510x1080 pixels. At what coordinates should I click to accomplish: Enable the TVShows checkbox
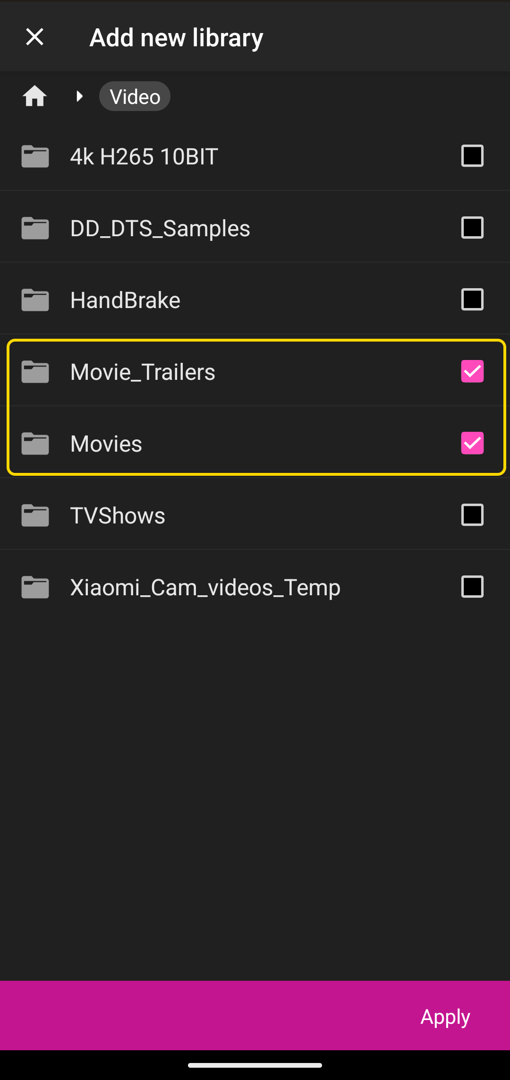(x=472, y=515)
